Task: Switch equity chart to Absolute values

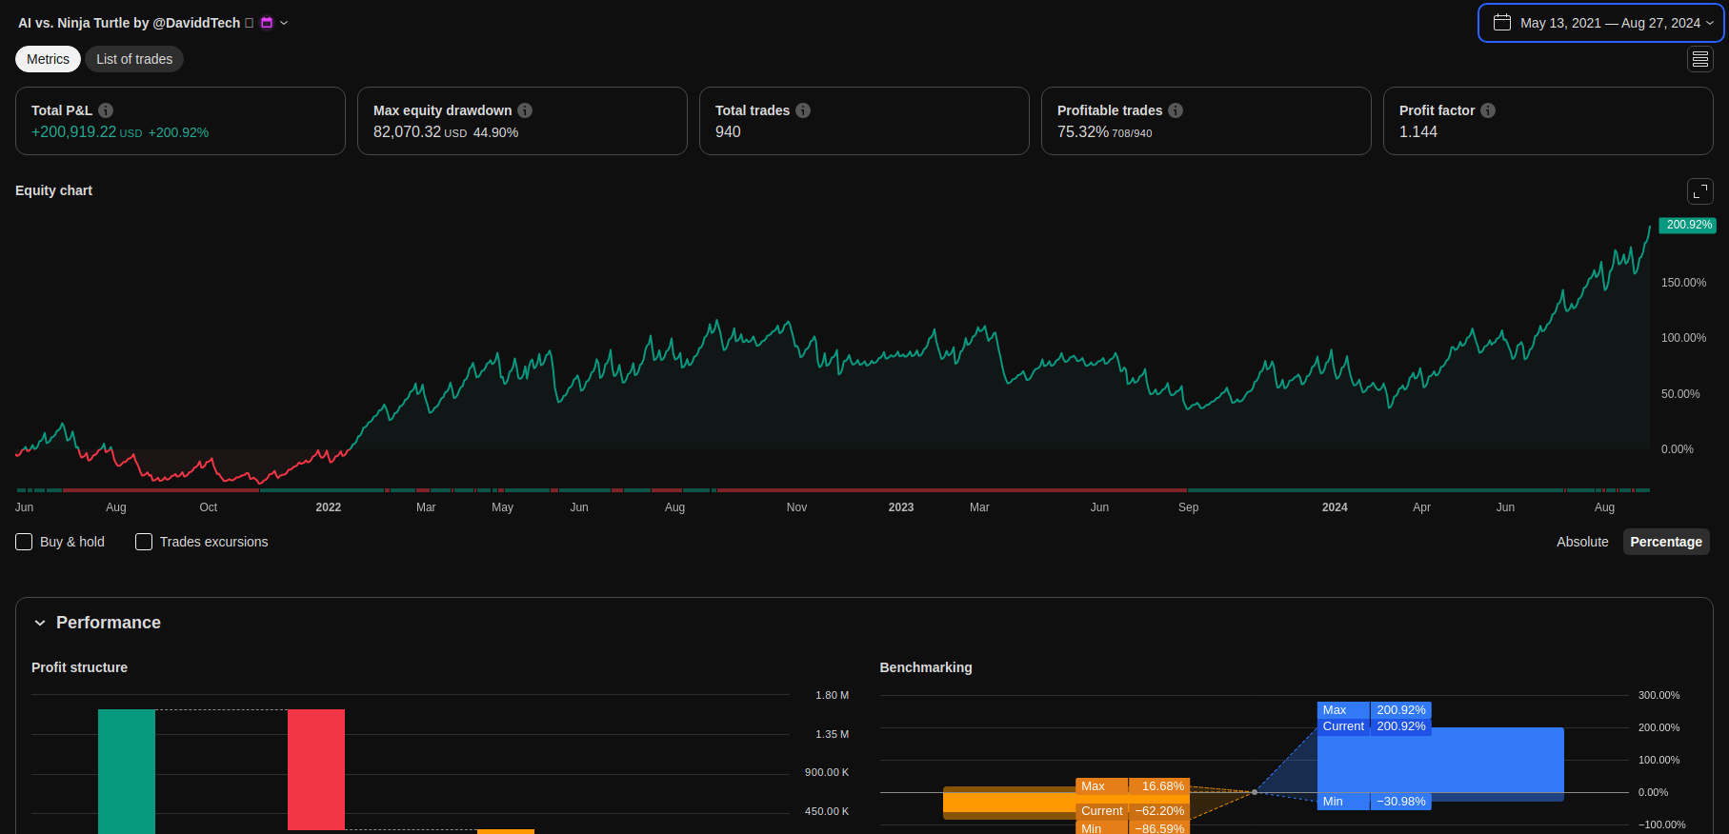Action: pyautogui.click(x=1581, y=542)
